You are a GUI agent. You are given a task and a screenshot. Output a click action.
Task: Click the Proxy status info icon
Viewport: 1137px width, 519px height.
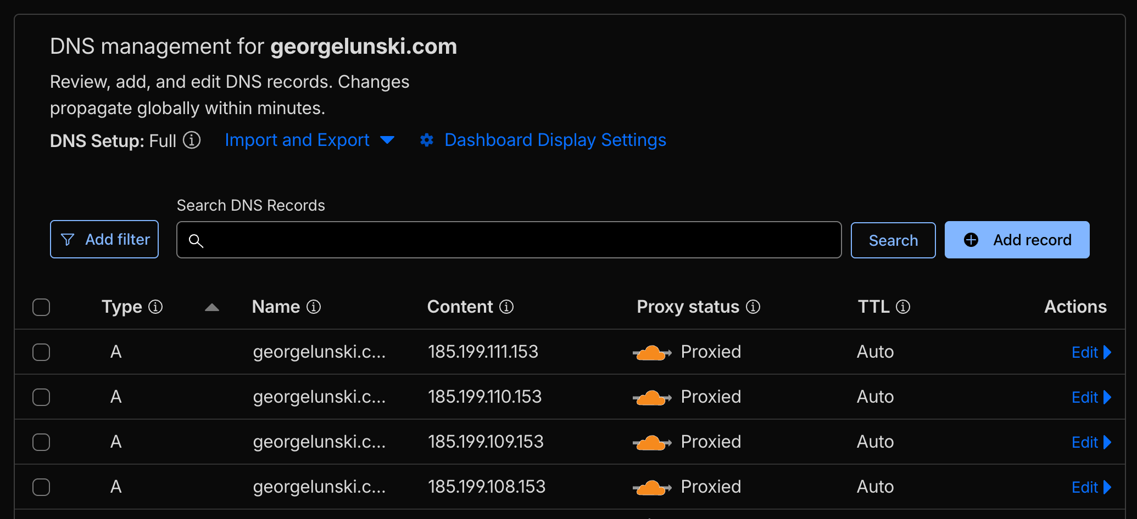point(753,307)
